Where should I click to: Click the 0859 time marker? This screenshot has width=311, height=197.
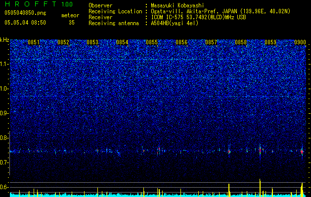[x=270, y=42]
